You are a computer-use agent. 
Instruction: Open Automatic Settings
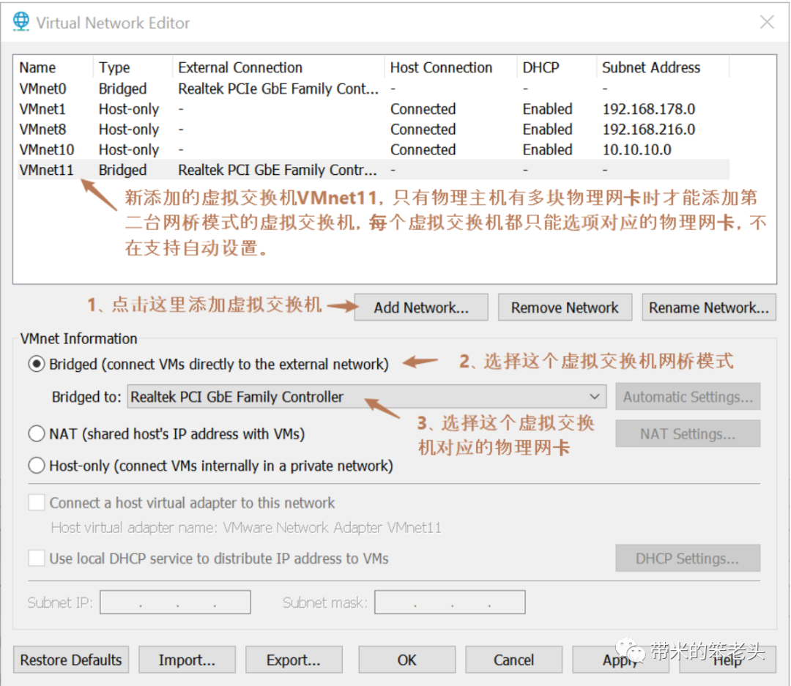tap(688, 397)
